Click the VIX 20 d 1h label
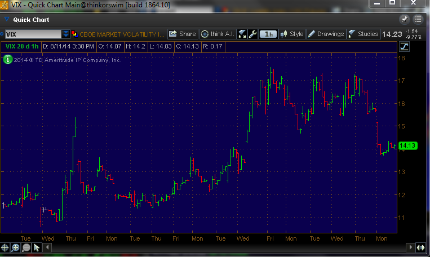Image resolution: width=430 pixels, height=257 pixels. tap(22, 46)
